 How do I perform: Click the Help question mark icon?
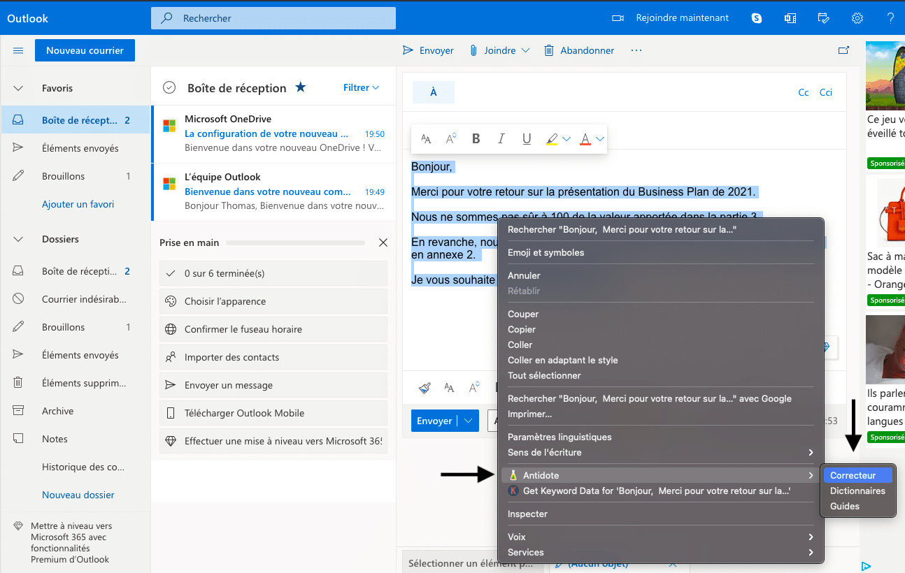890,18
